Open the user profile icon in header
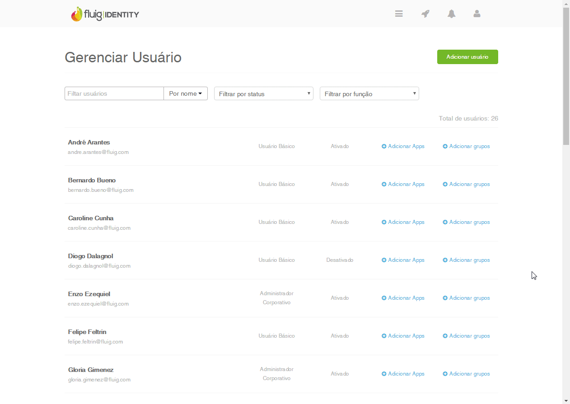The height and width of the screenshot is (404, 570). [x=477, y=14]
